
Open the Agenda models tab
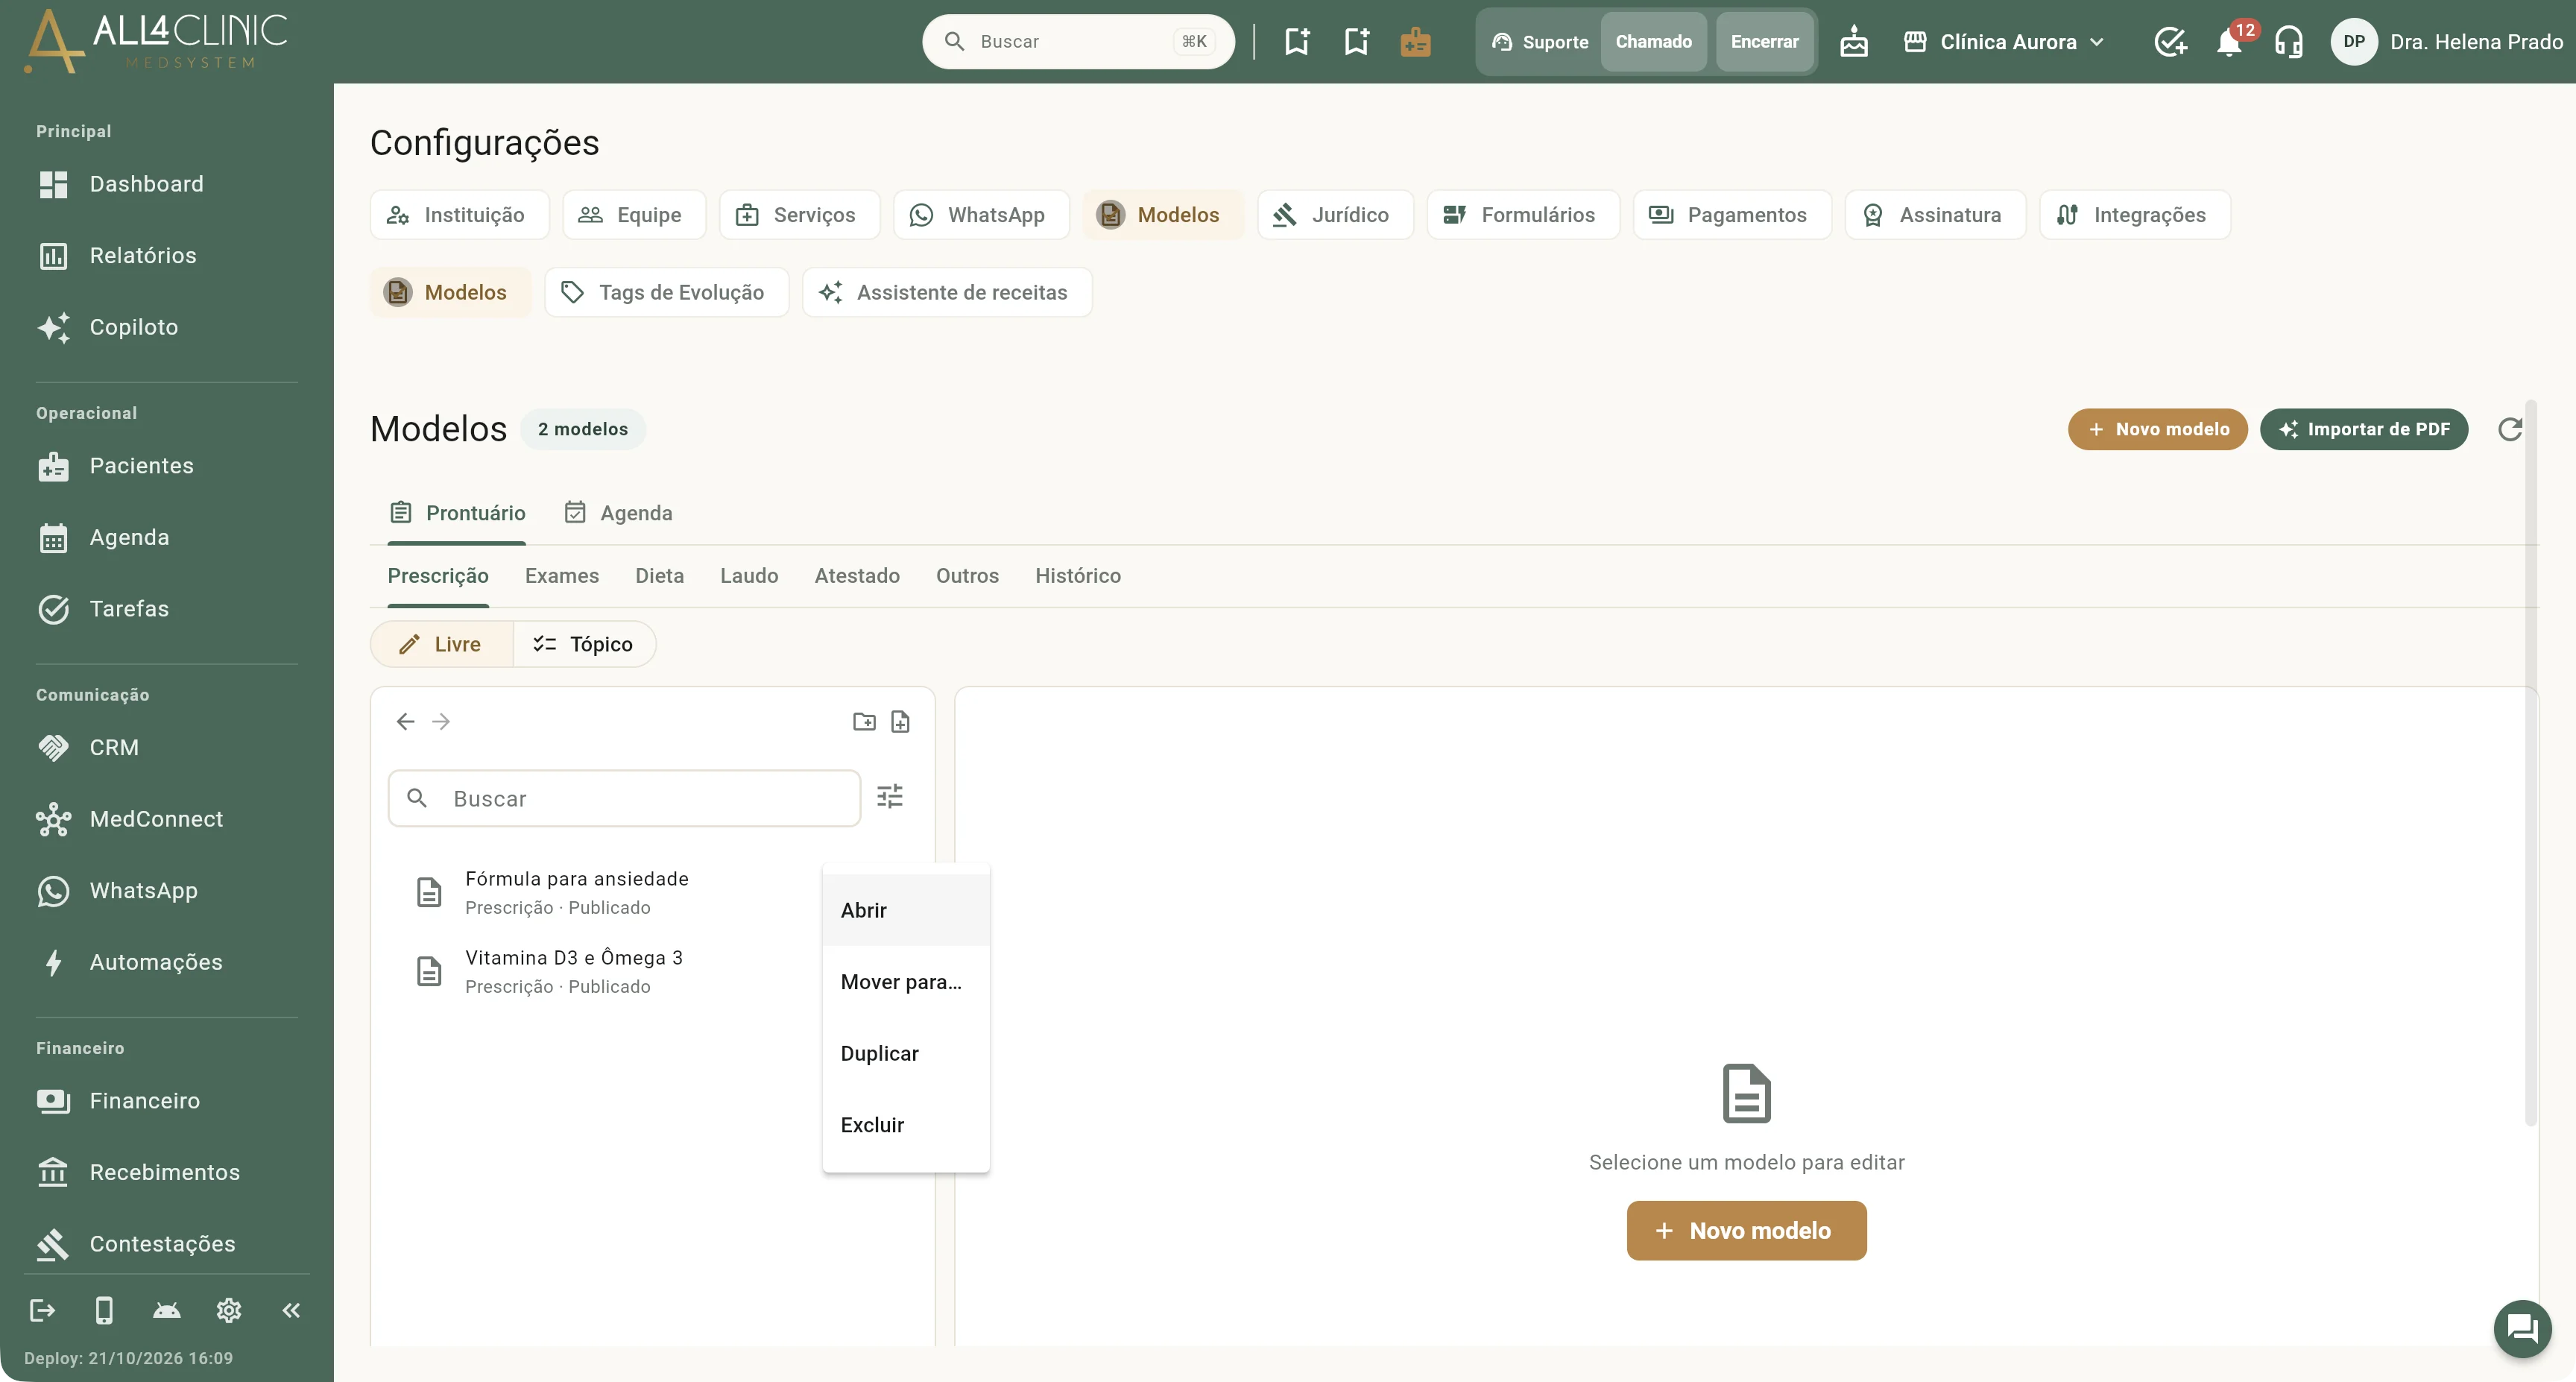click(618, 513)
